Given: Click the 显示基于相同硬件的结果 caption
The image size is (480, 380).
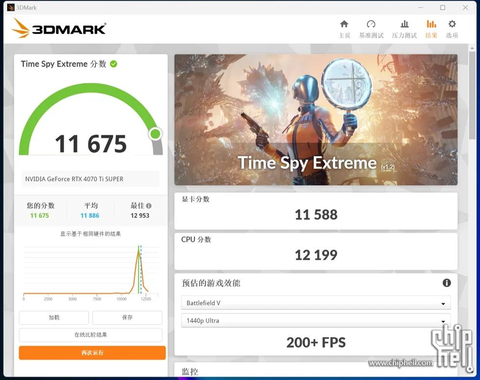Looking at the screenshot, I should pyautogui.click(x=91, y=234).
